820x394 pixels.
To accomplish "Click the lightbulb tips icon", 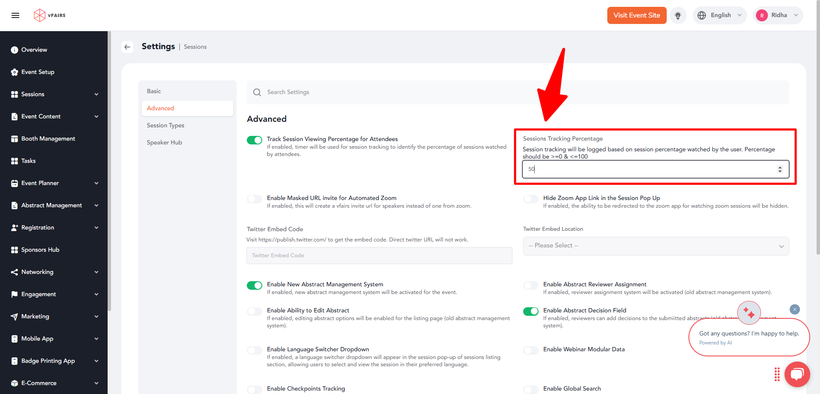I will 678,15.
